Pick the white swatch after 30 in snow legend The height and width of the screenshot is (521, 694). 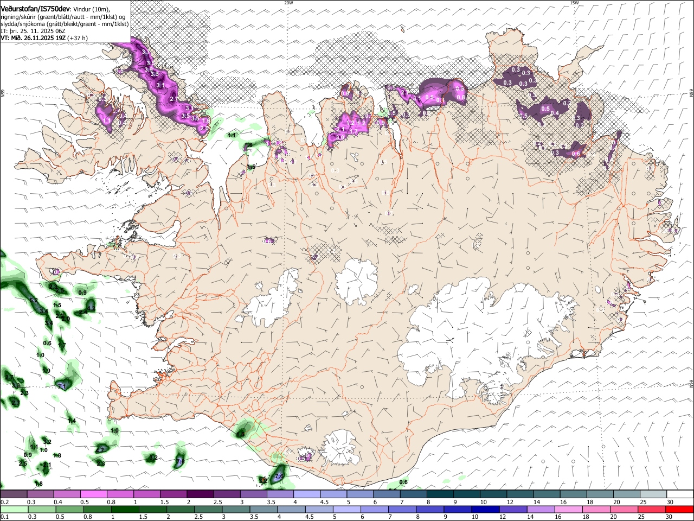click(680, 494)
